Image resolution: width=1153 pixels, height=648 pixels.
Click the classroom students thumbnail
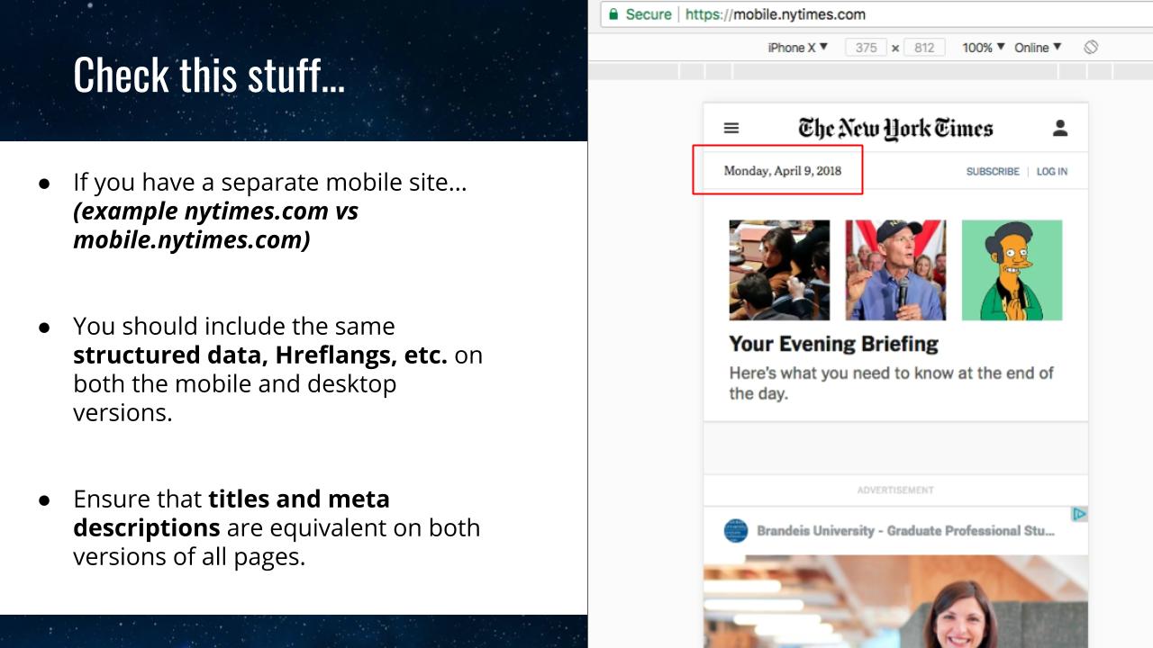pos(779,270)
